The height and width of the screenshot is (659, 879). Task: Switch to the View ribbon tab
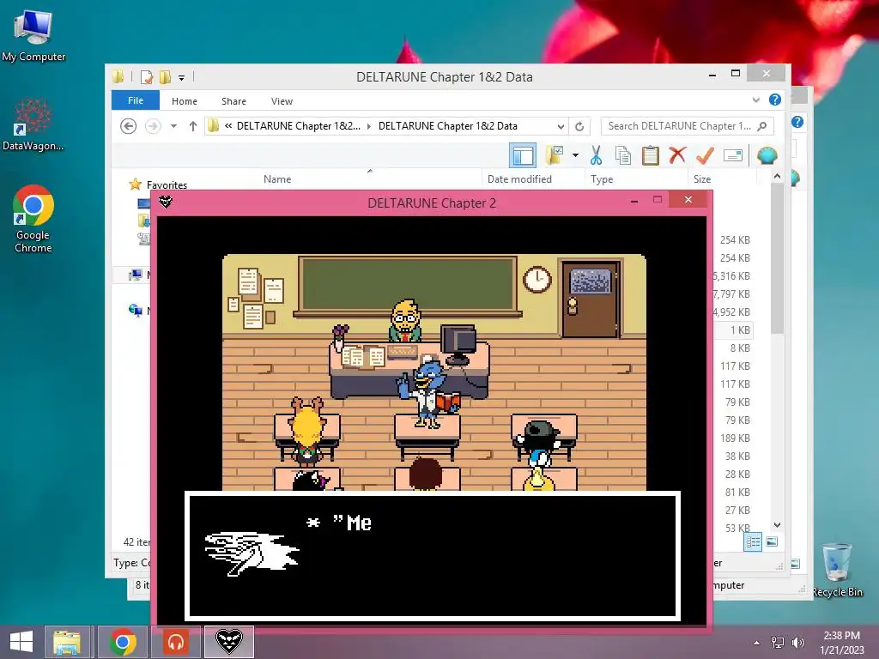coord(282,101)
